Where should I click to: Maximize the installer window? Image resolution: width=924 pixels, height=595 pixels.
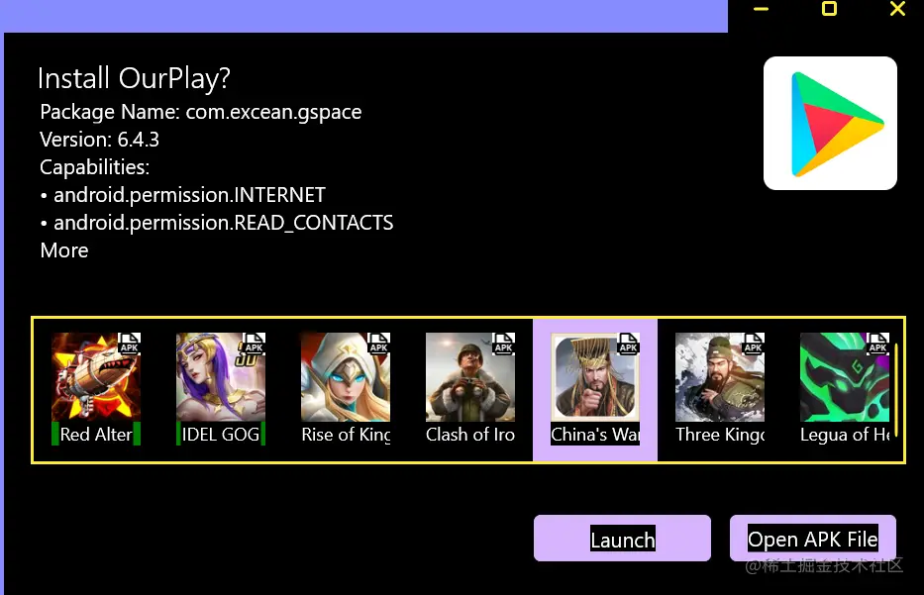pos(829,8)
